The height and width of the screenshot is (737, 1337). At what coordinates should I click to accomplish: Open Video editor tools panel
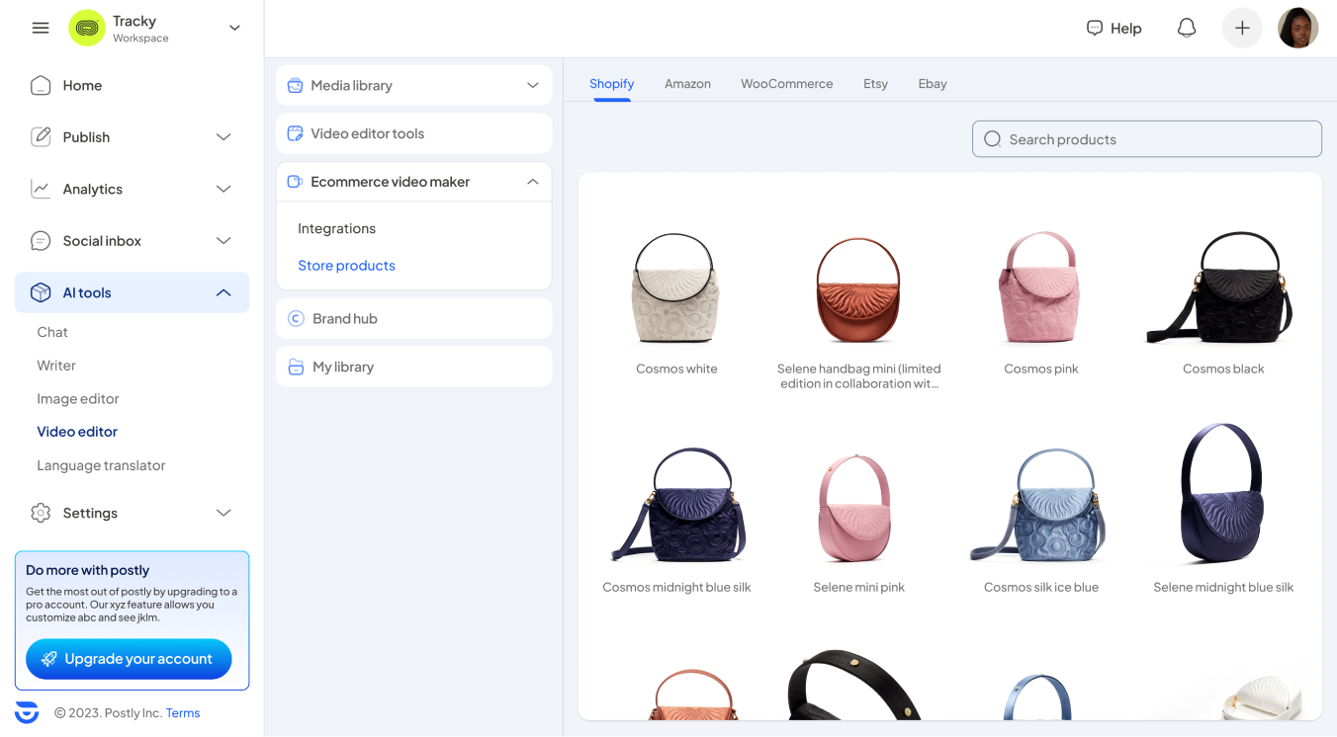pyautogui.click(x=413, y=133)
